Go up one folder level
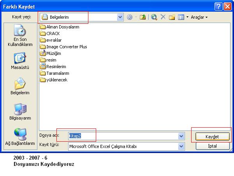The height and width of the screenshot is (176, 234). tap(143, 17)
